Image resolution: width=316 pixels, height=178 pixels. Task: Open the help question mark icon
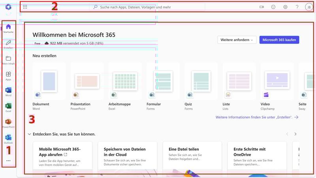tap(297, 7)
